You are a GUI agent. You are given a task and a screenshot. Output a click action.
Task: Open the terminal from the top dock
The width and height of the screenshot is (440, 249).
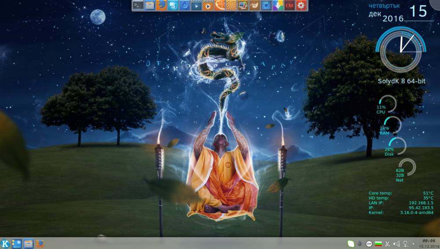pos(138,5)
